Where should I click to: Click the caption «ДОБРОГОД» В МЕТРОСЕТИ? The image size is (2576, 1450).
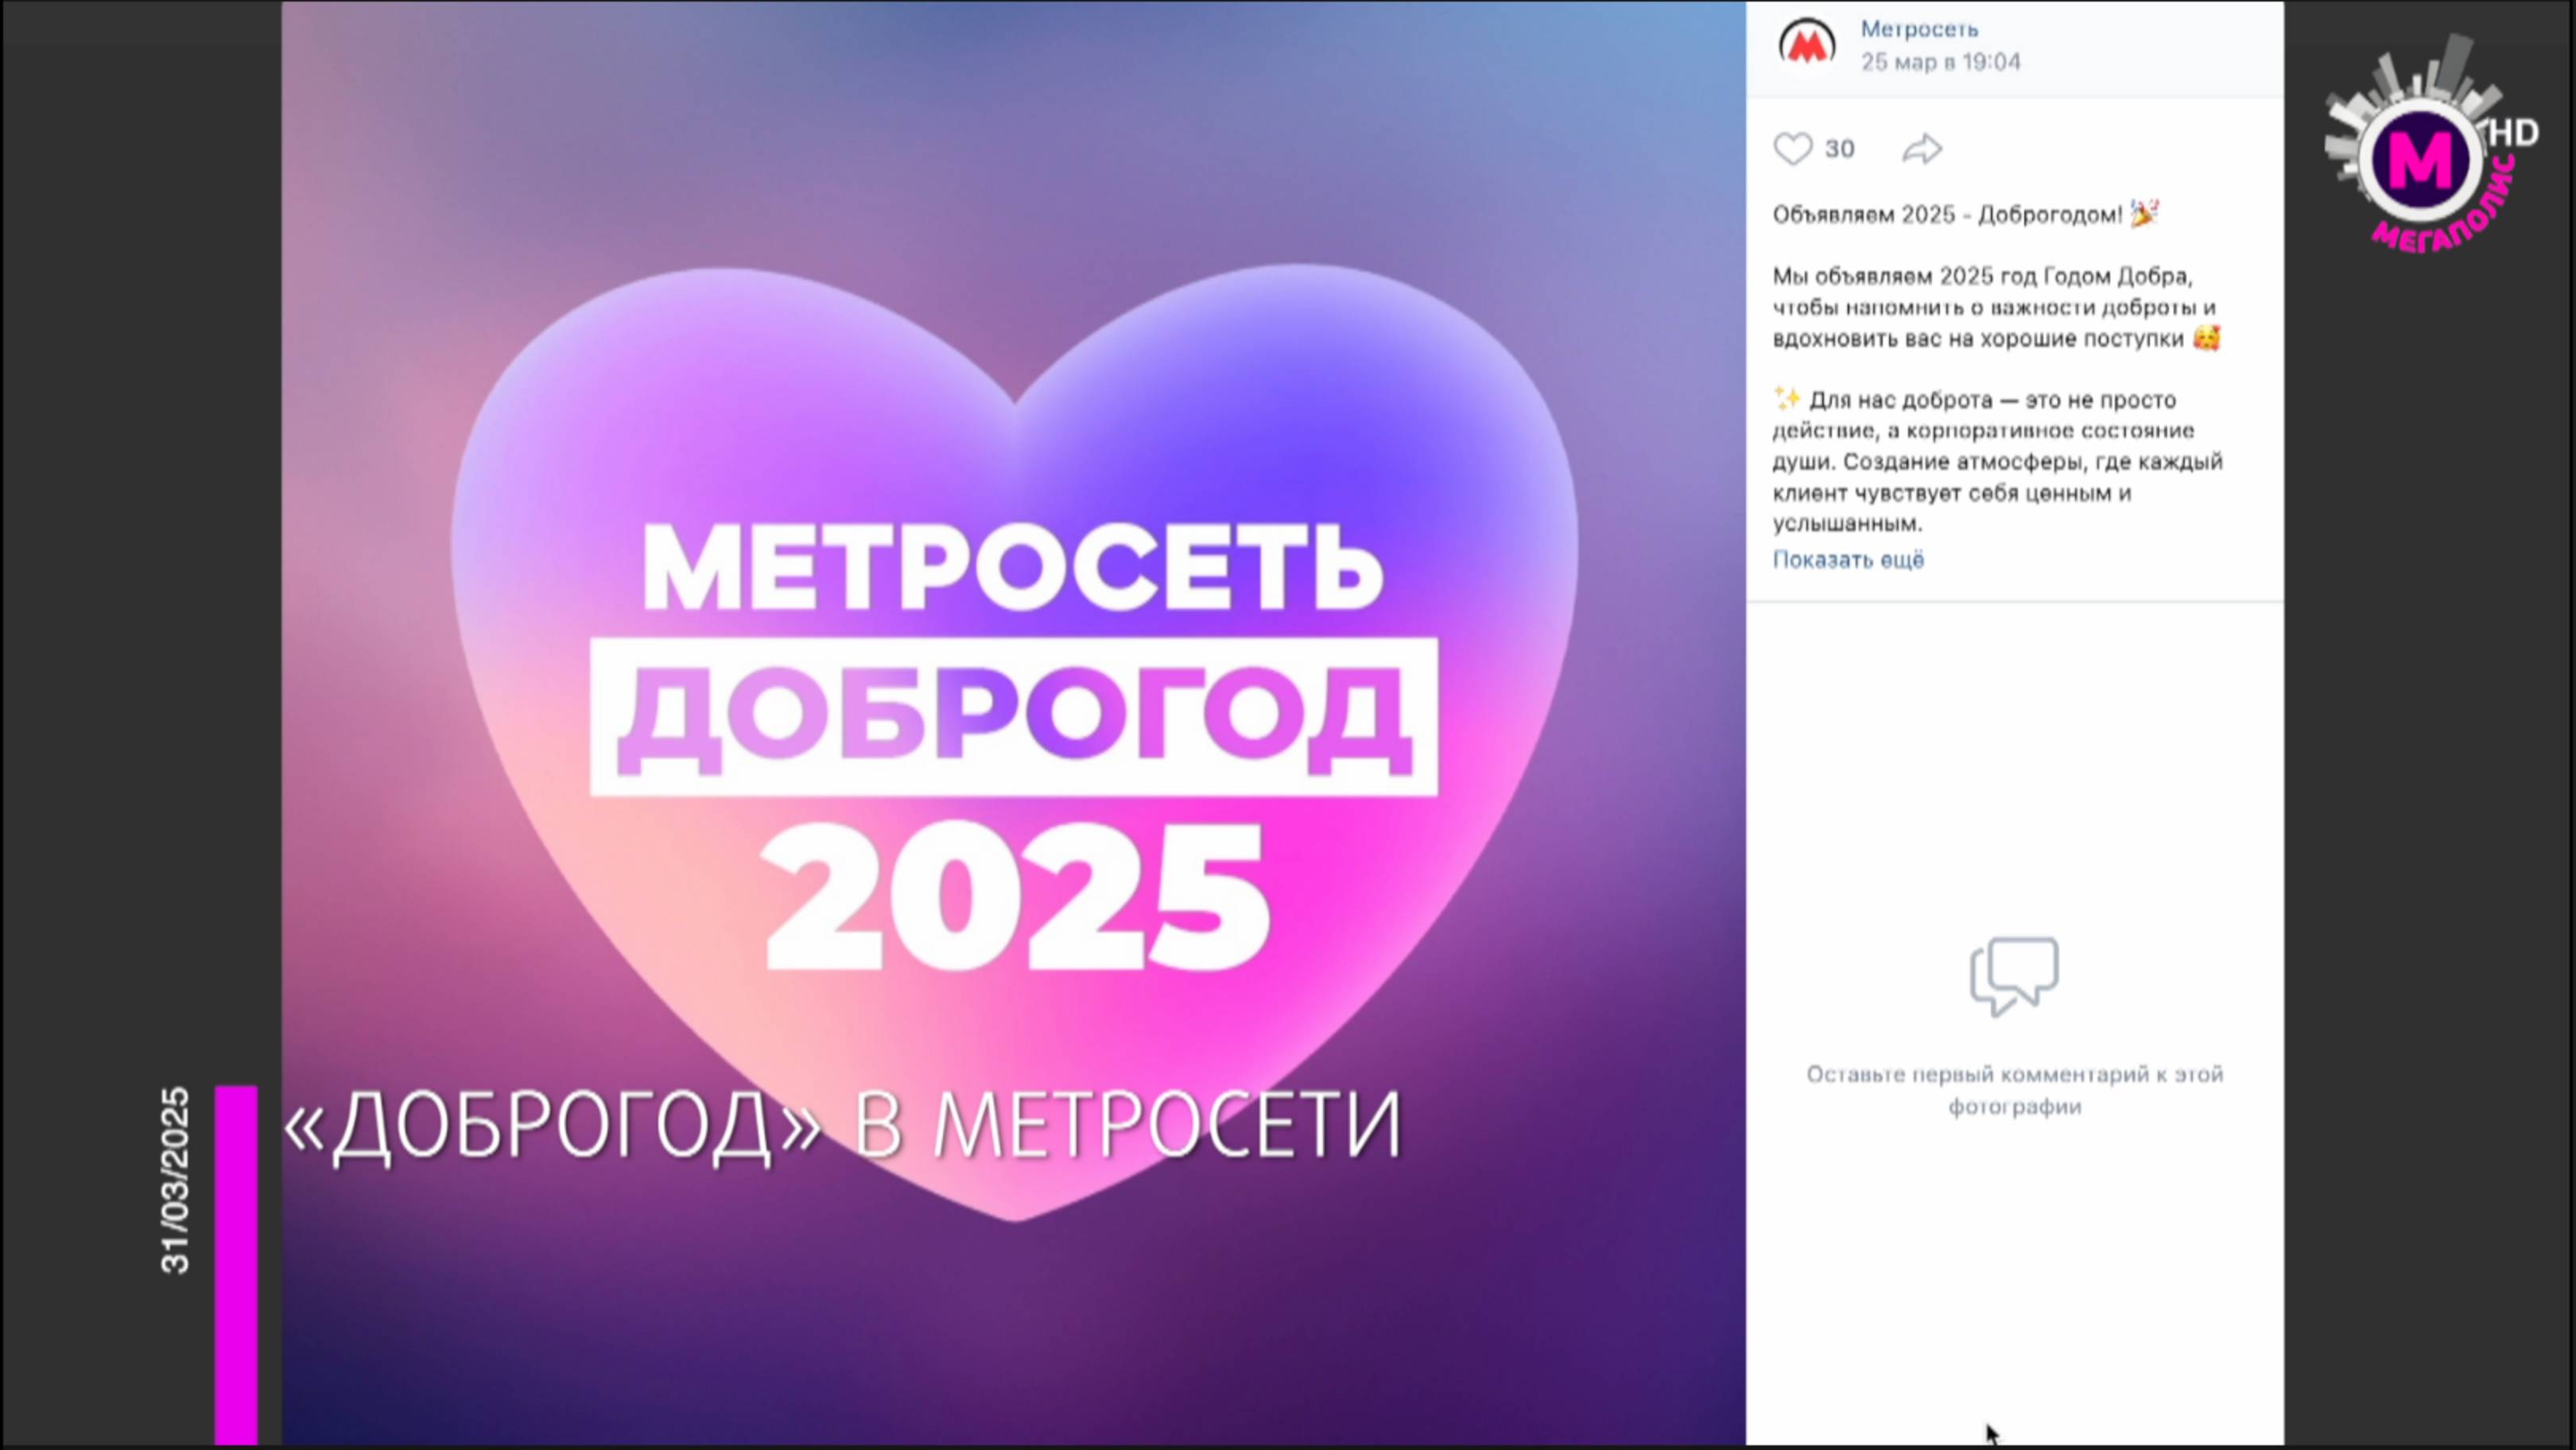click(x=842, y=1127)
